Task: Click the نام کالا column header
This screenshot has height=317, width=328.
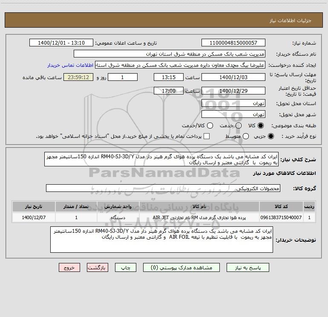Action: [199, 206]
